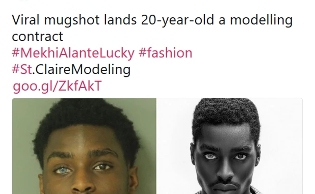Click the #fashion hashtag
The height and width of the screenshot is (194, 315).
(x=166, y=53)
